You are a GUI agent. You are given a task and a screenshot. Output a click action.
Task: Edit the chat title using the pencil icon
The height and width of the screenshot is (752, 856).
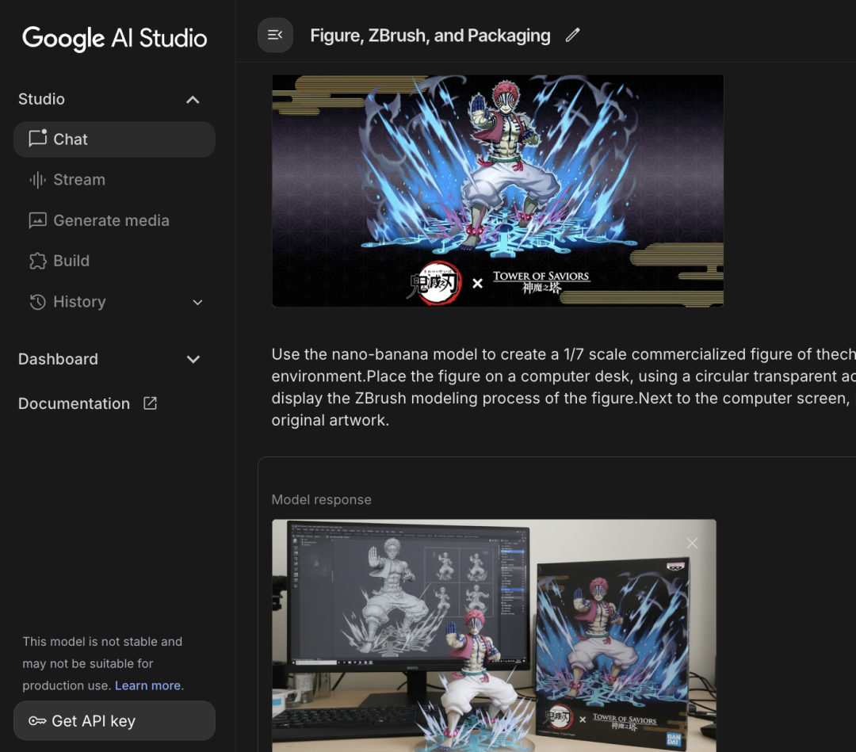pos(573,35)
